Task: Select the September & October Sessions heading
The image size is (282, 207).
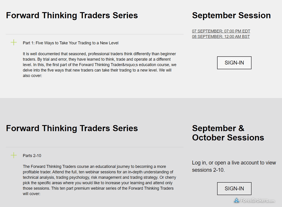Action: pos(228,133)
